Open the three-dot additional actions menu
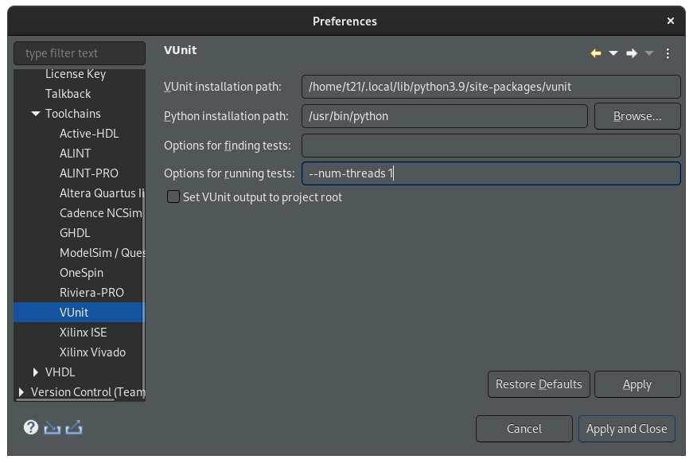The height and width of the screenshot is (463, 693). [x=668, y=53]
